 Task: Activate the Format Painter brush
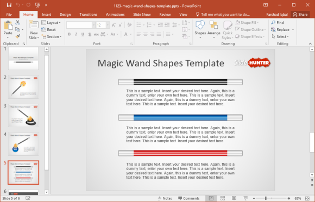(18, 36)
